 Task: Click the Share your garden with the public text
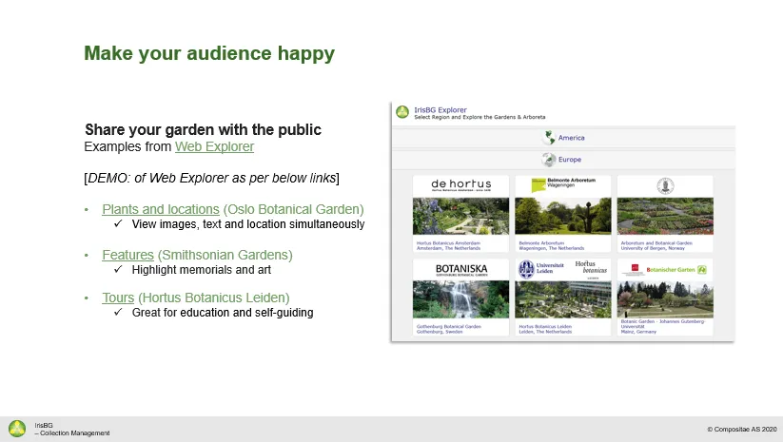(203, 129)
